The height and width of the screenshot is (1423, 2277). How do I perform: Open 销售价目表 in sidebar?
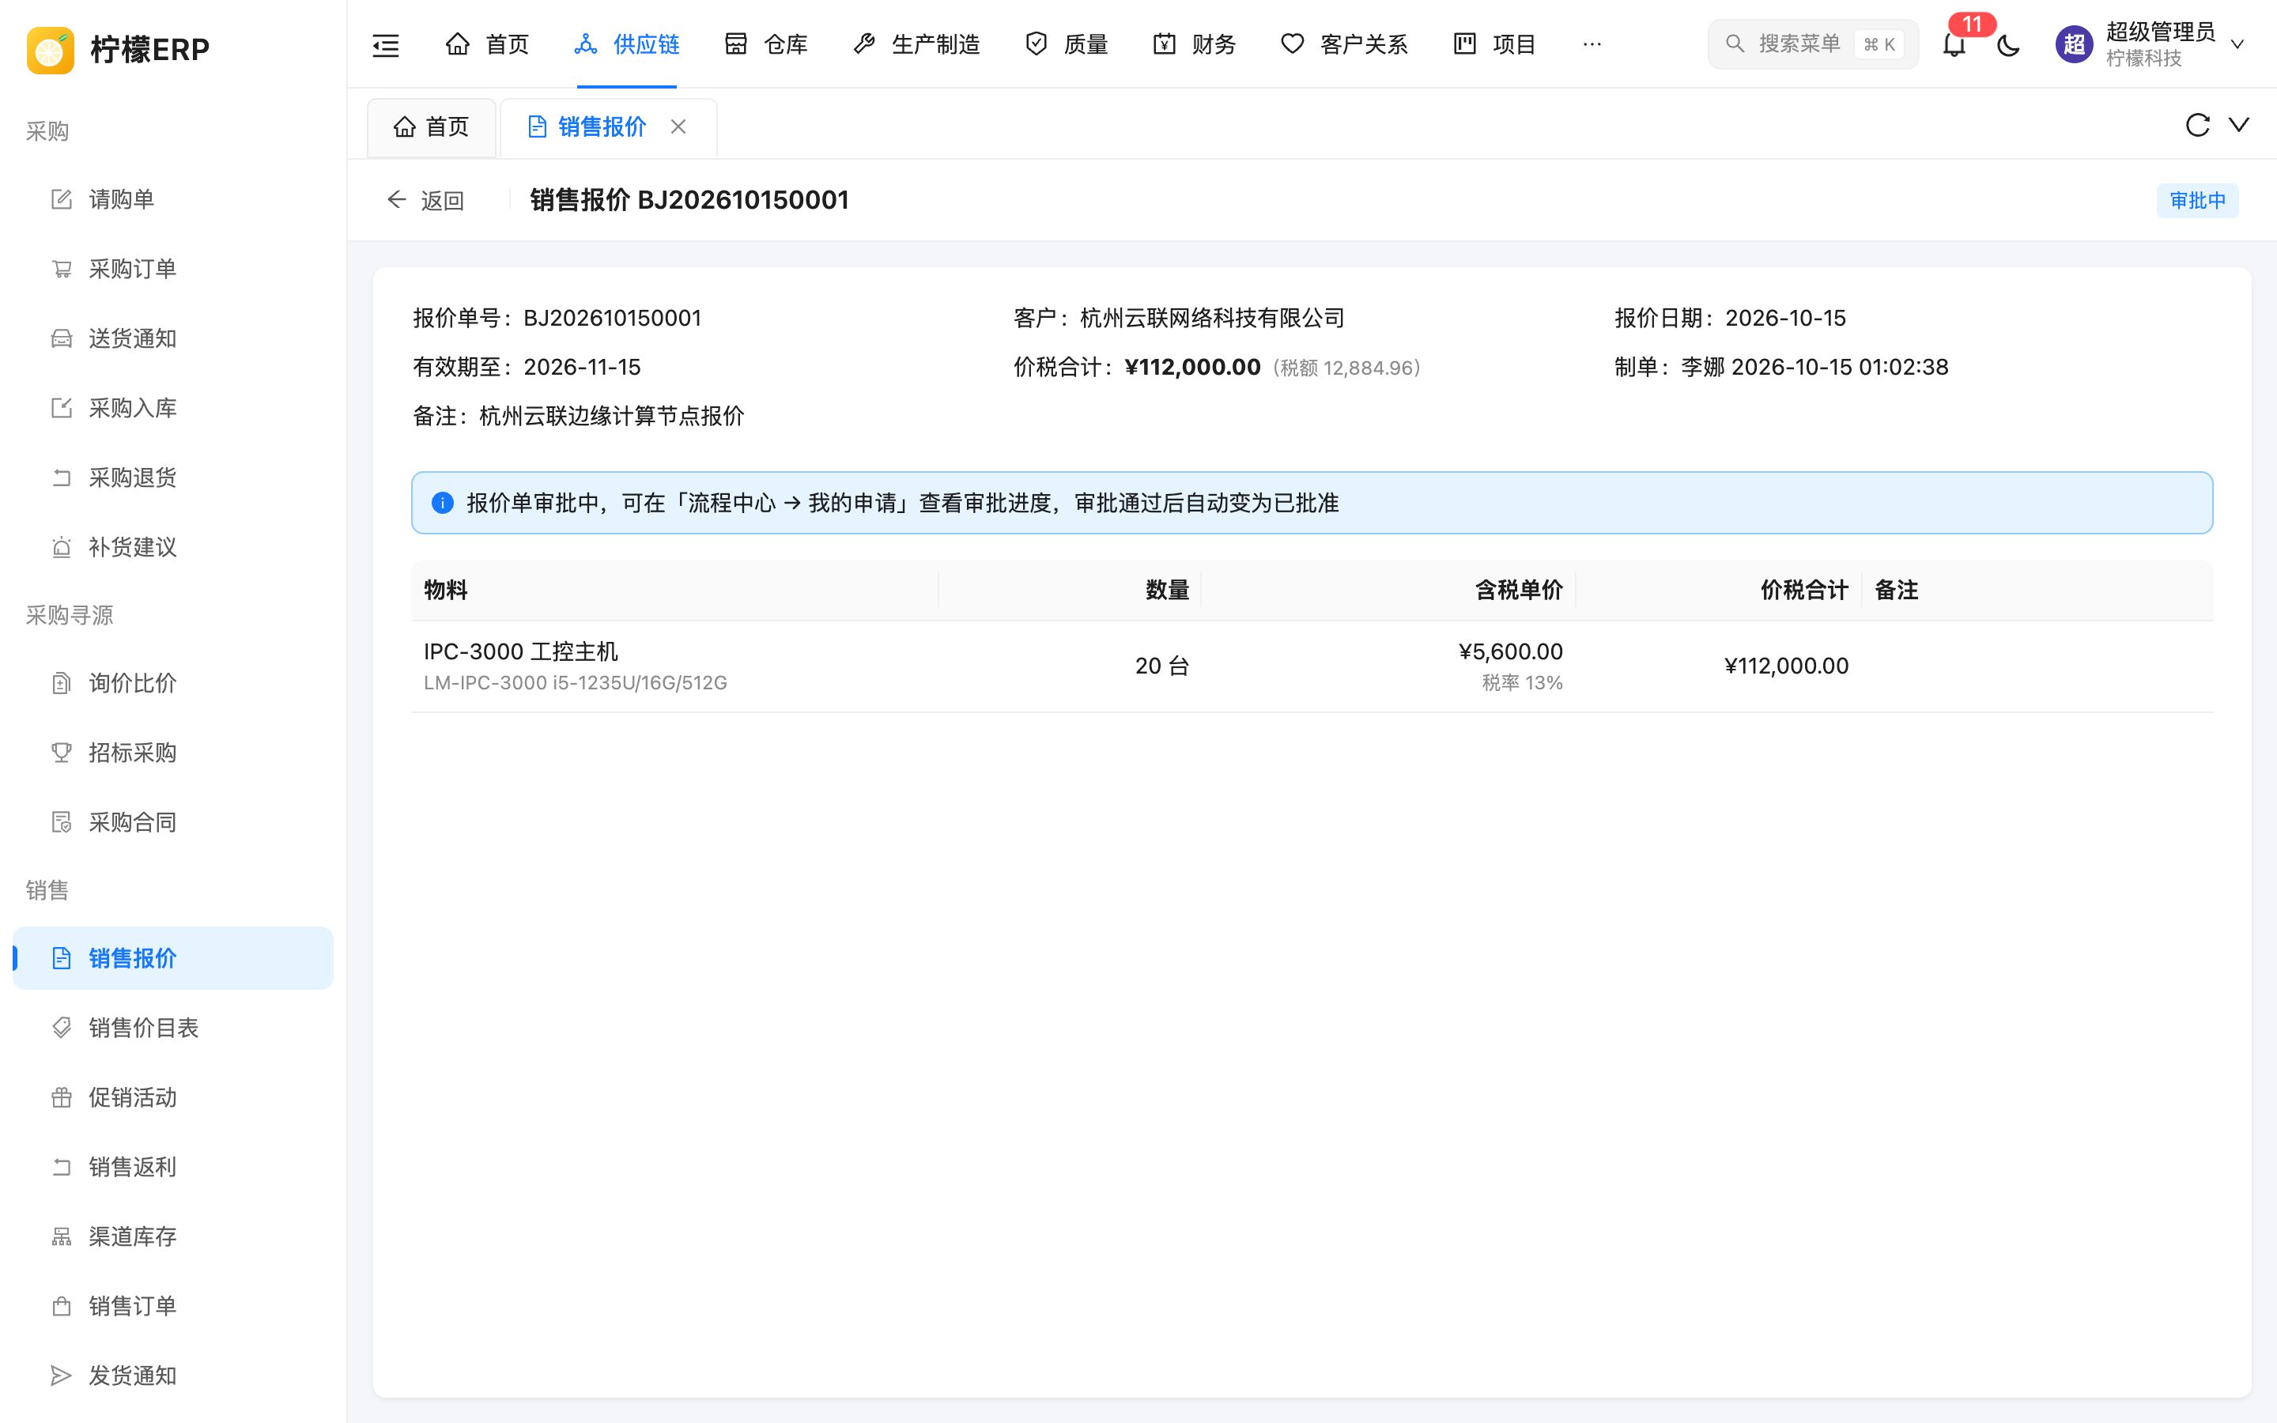coord(173,1028)
